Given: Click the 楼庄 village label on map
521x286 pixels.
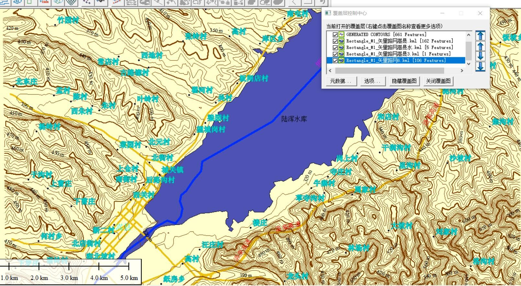Looking at the screenshot, I should coord(260,223).
